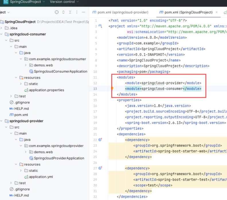Hide the Project tool window (minimize dash)

[83, 12]
